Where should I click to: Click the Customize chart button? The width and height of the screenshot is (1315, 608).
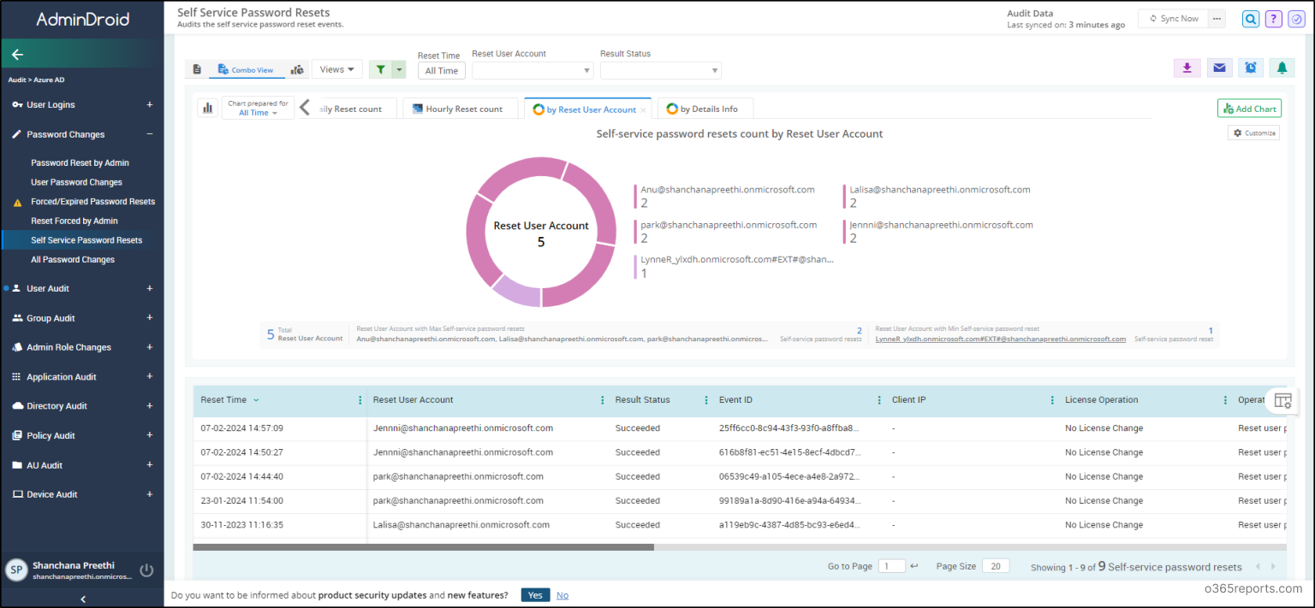pyautogui.click(x=1253, y=133)
